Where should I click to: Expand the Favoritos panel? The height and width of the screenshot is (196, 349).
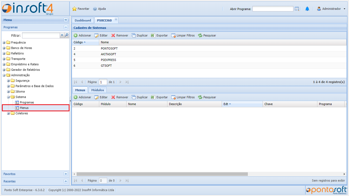tap(66, 174)
